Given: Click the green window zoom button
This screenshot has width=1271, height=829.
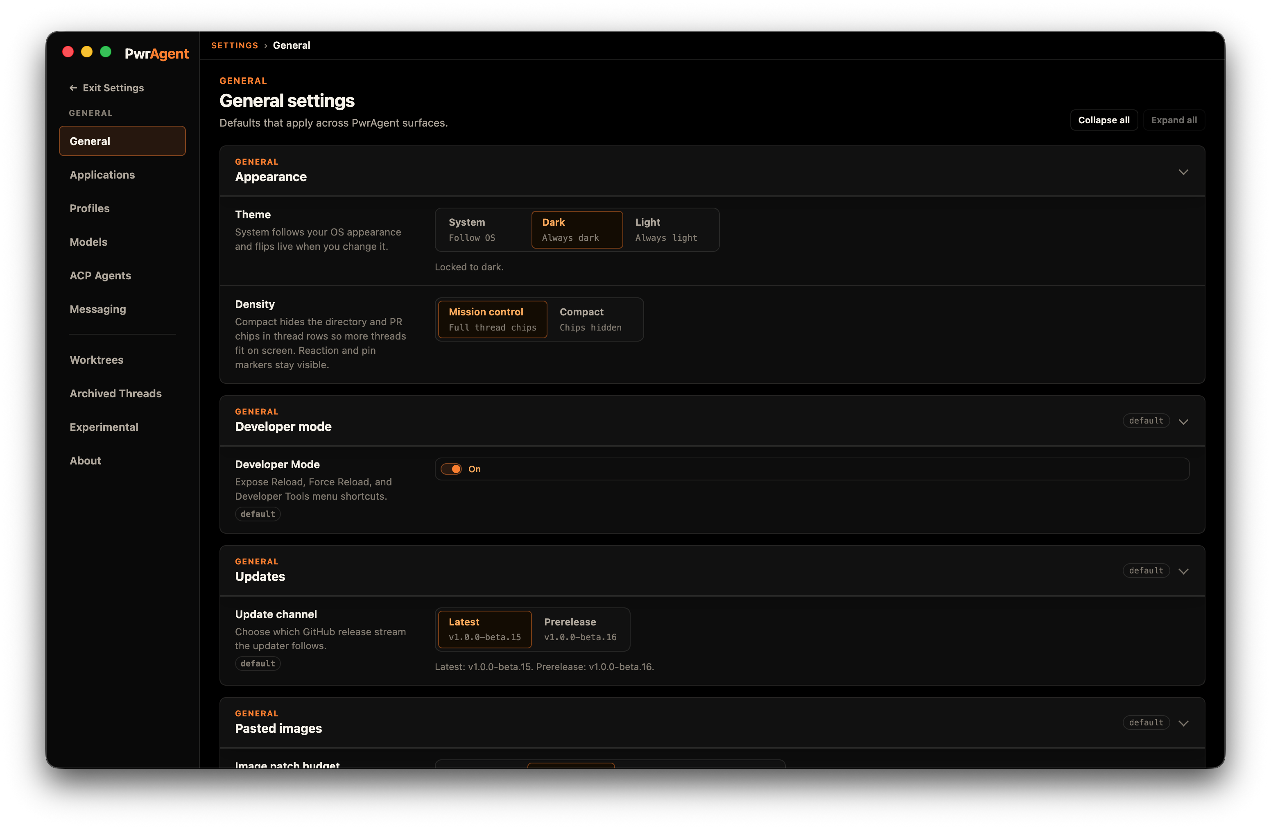Looking at the screenshot, I should (x=106, y=52).
